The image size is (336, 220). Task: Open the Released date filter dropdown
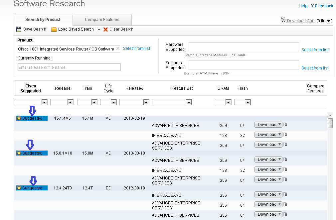click(x=146, y=102)
